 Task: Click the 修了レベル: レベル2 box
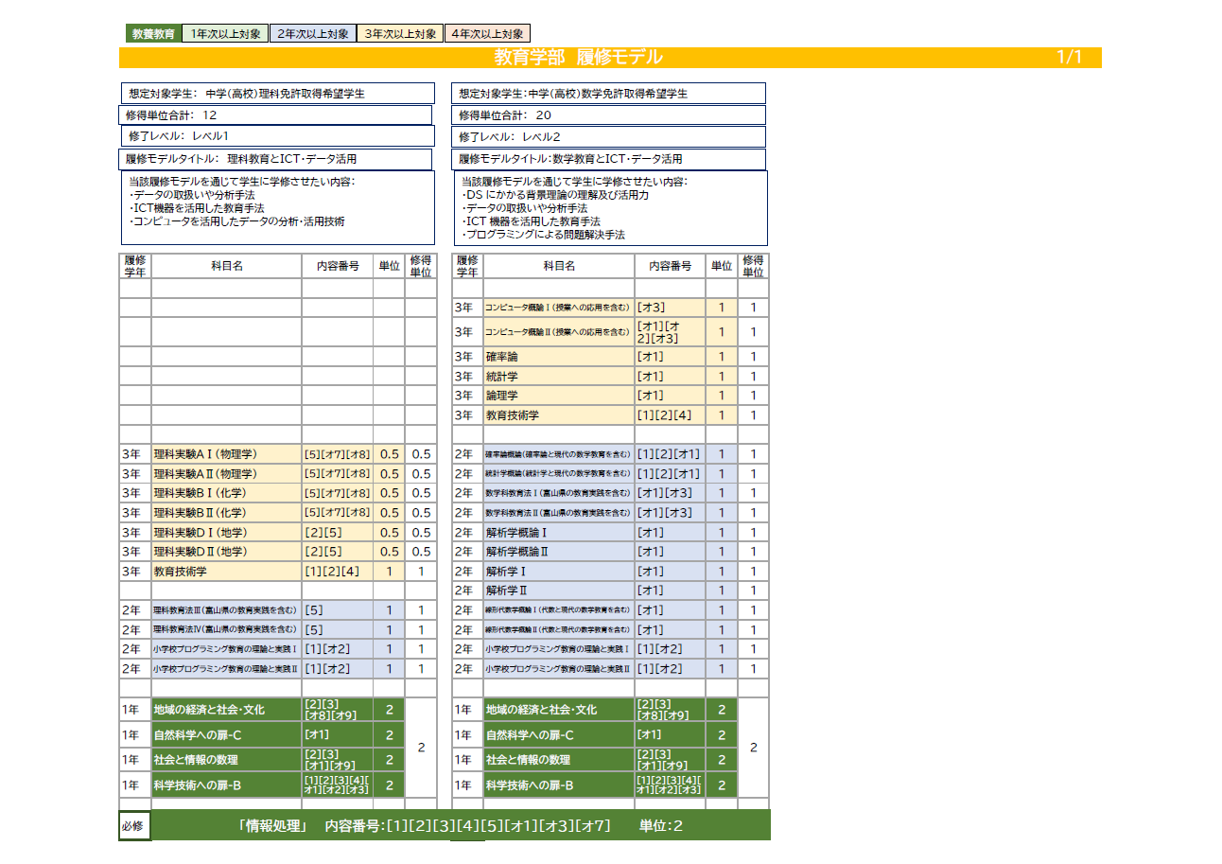609,137
